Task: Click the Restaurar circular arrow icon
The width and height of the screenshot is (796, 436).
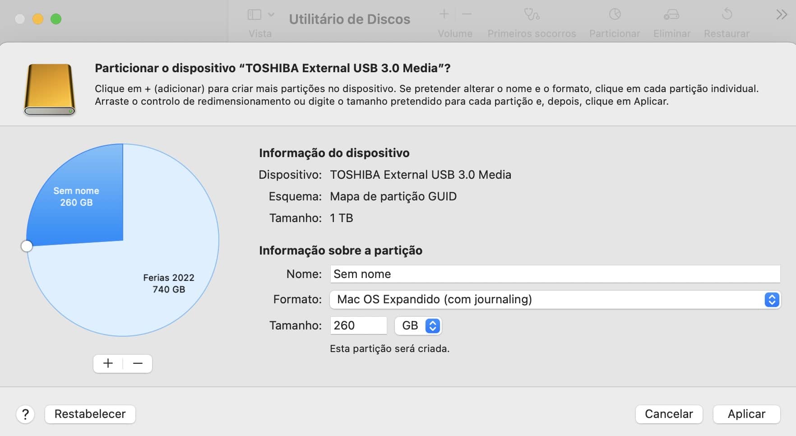Action: (727, 15)
